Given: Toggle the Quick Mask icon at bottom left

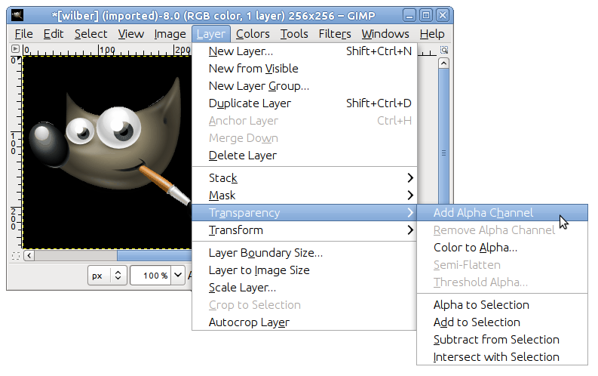Looking at the screenshot, I should [16, 256].
